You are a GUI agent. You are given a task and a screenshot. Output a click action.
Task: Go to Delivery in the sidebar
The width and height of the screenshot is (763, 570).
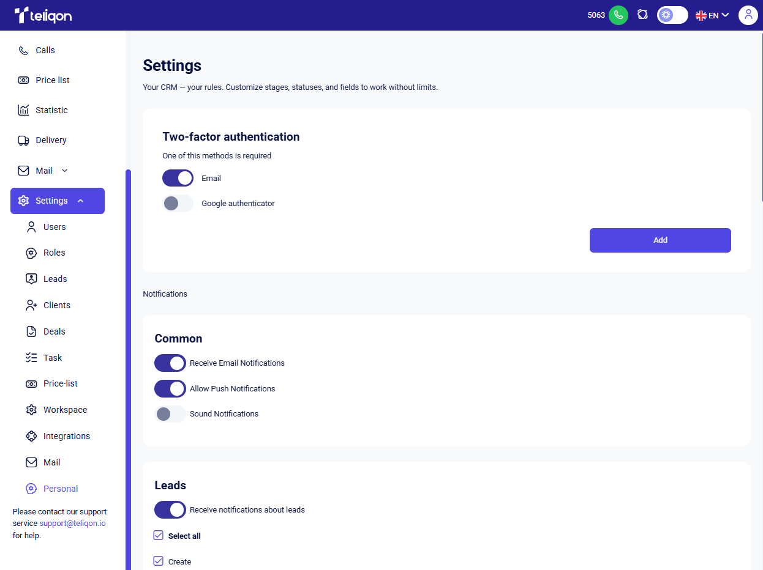click(x=51, y=140)
